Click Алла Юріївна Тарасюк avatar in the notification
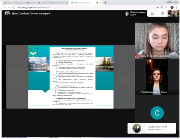 coord(137,128)
